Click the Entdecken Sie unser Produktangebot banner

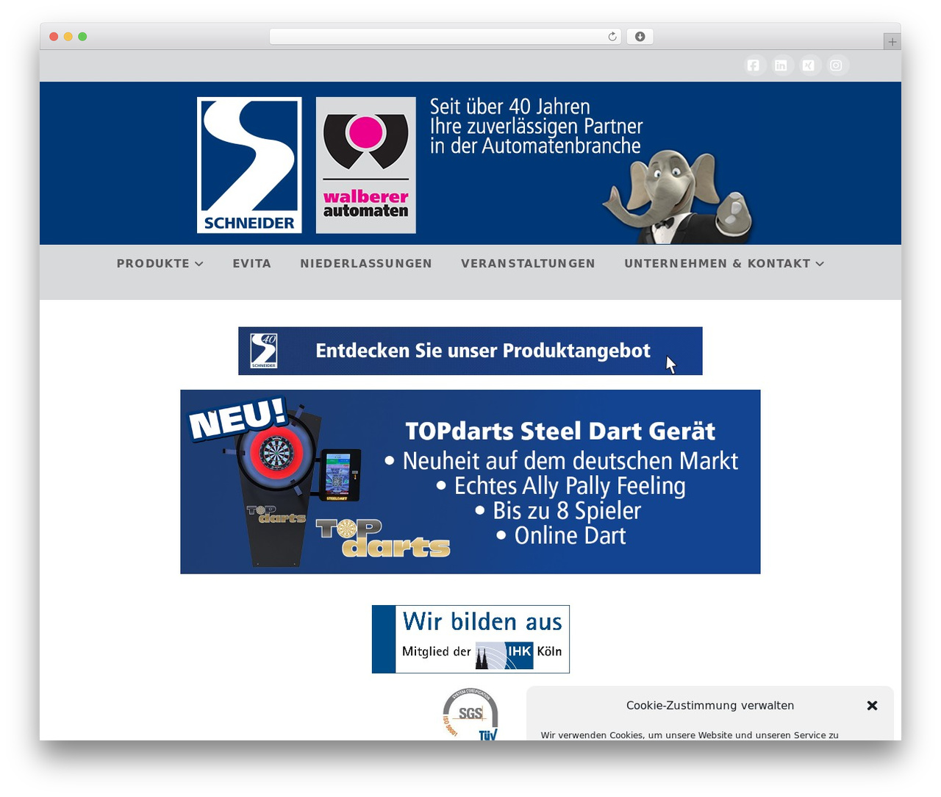click(470, 351)
